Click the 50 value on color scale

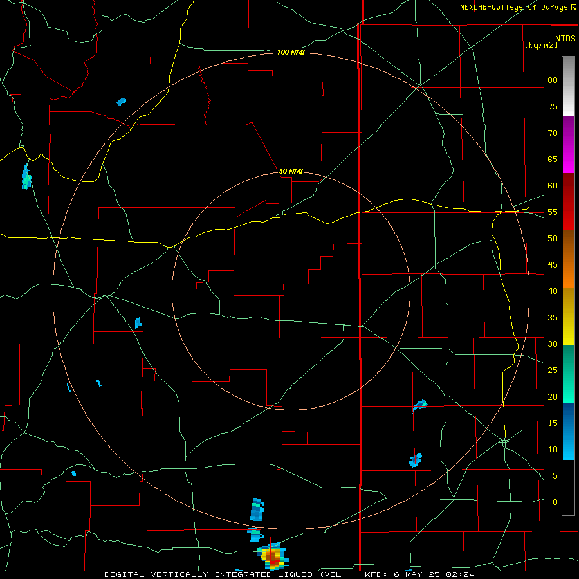(x=553, y=239)
